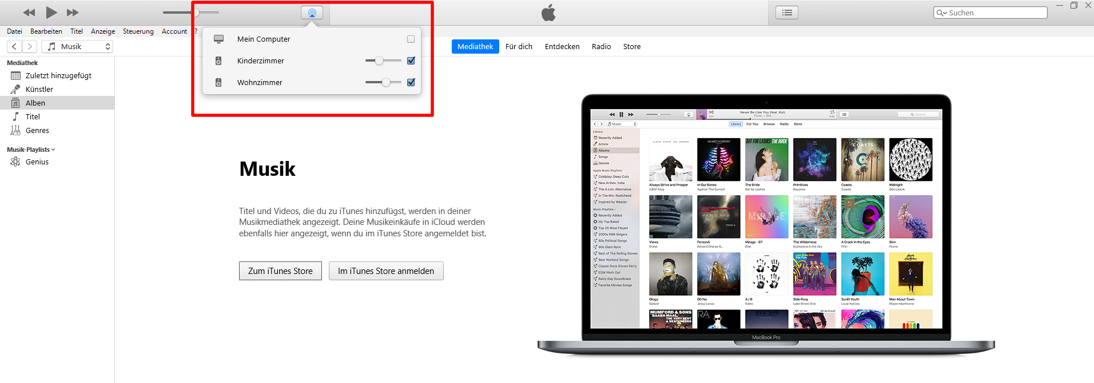Click the Mein Computer label
1094x383 pixels.
(264, 39)
